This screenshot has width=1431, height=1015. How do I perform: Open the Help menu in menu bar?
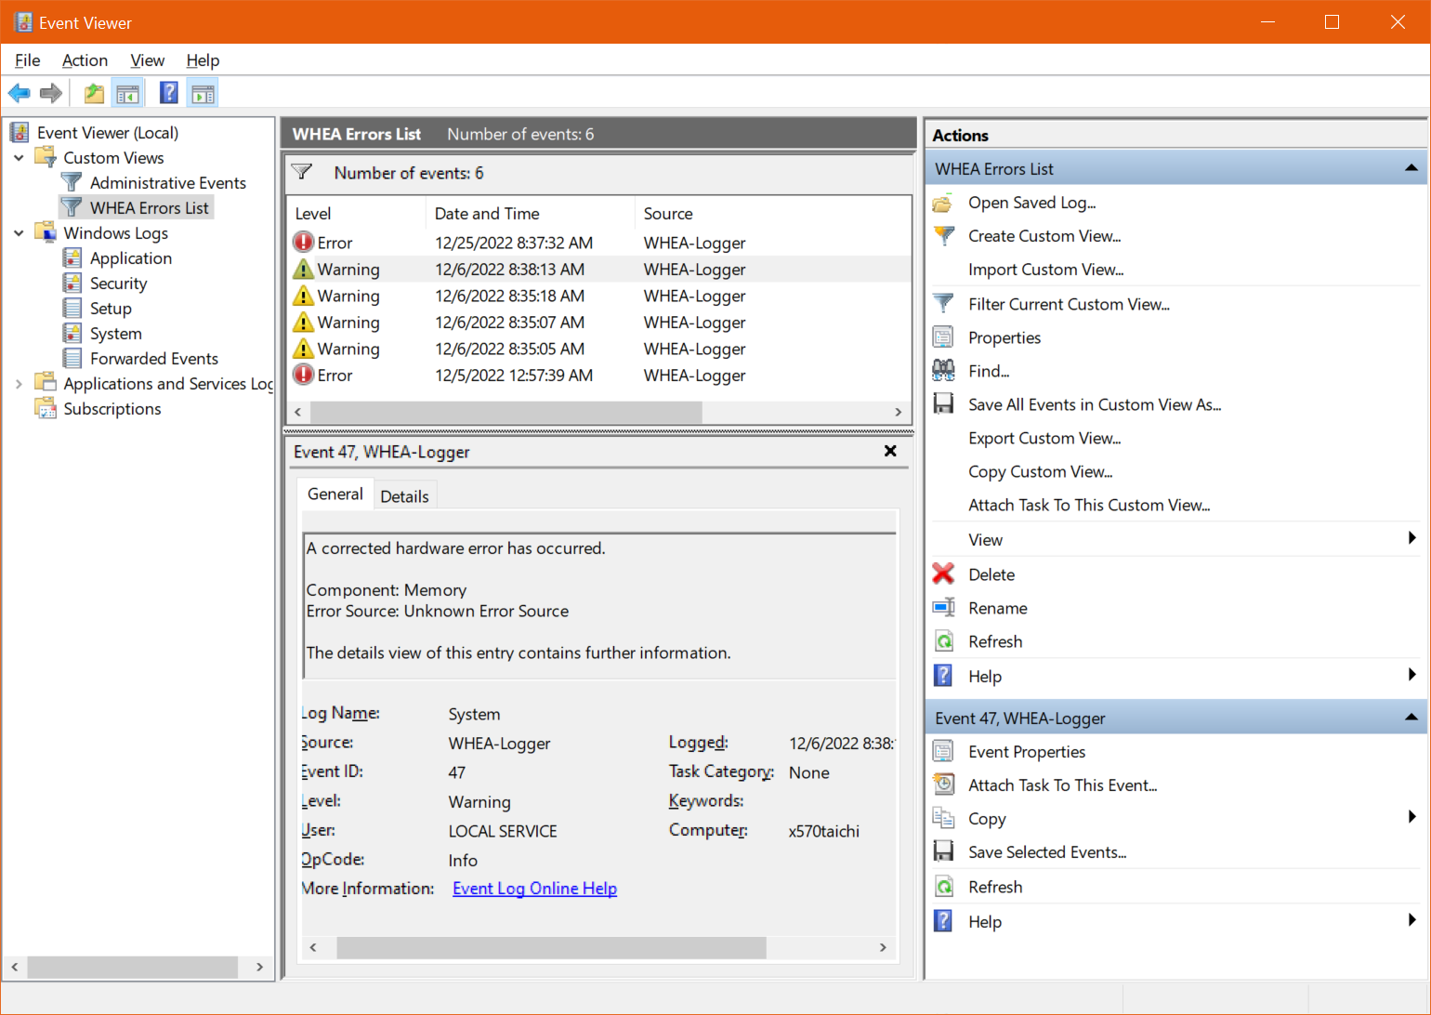(203, 60)
